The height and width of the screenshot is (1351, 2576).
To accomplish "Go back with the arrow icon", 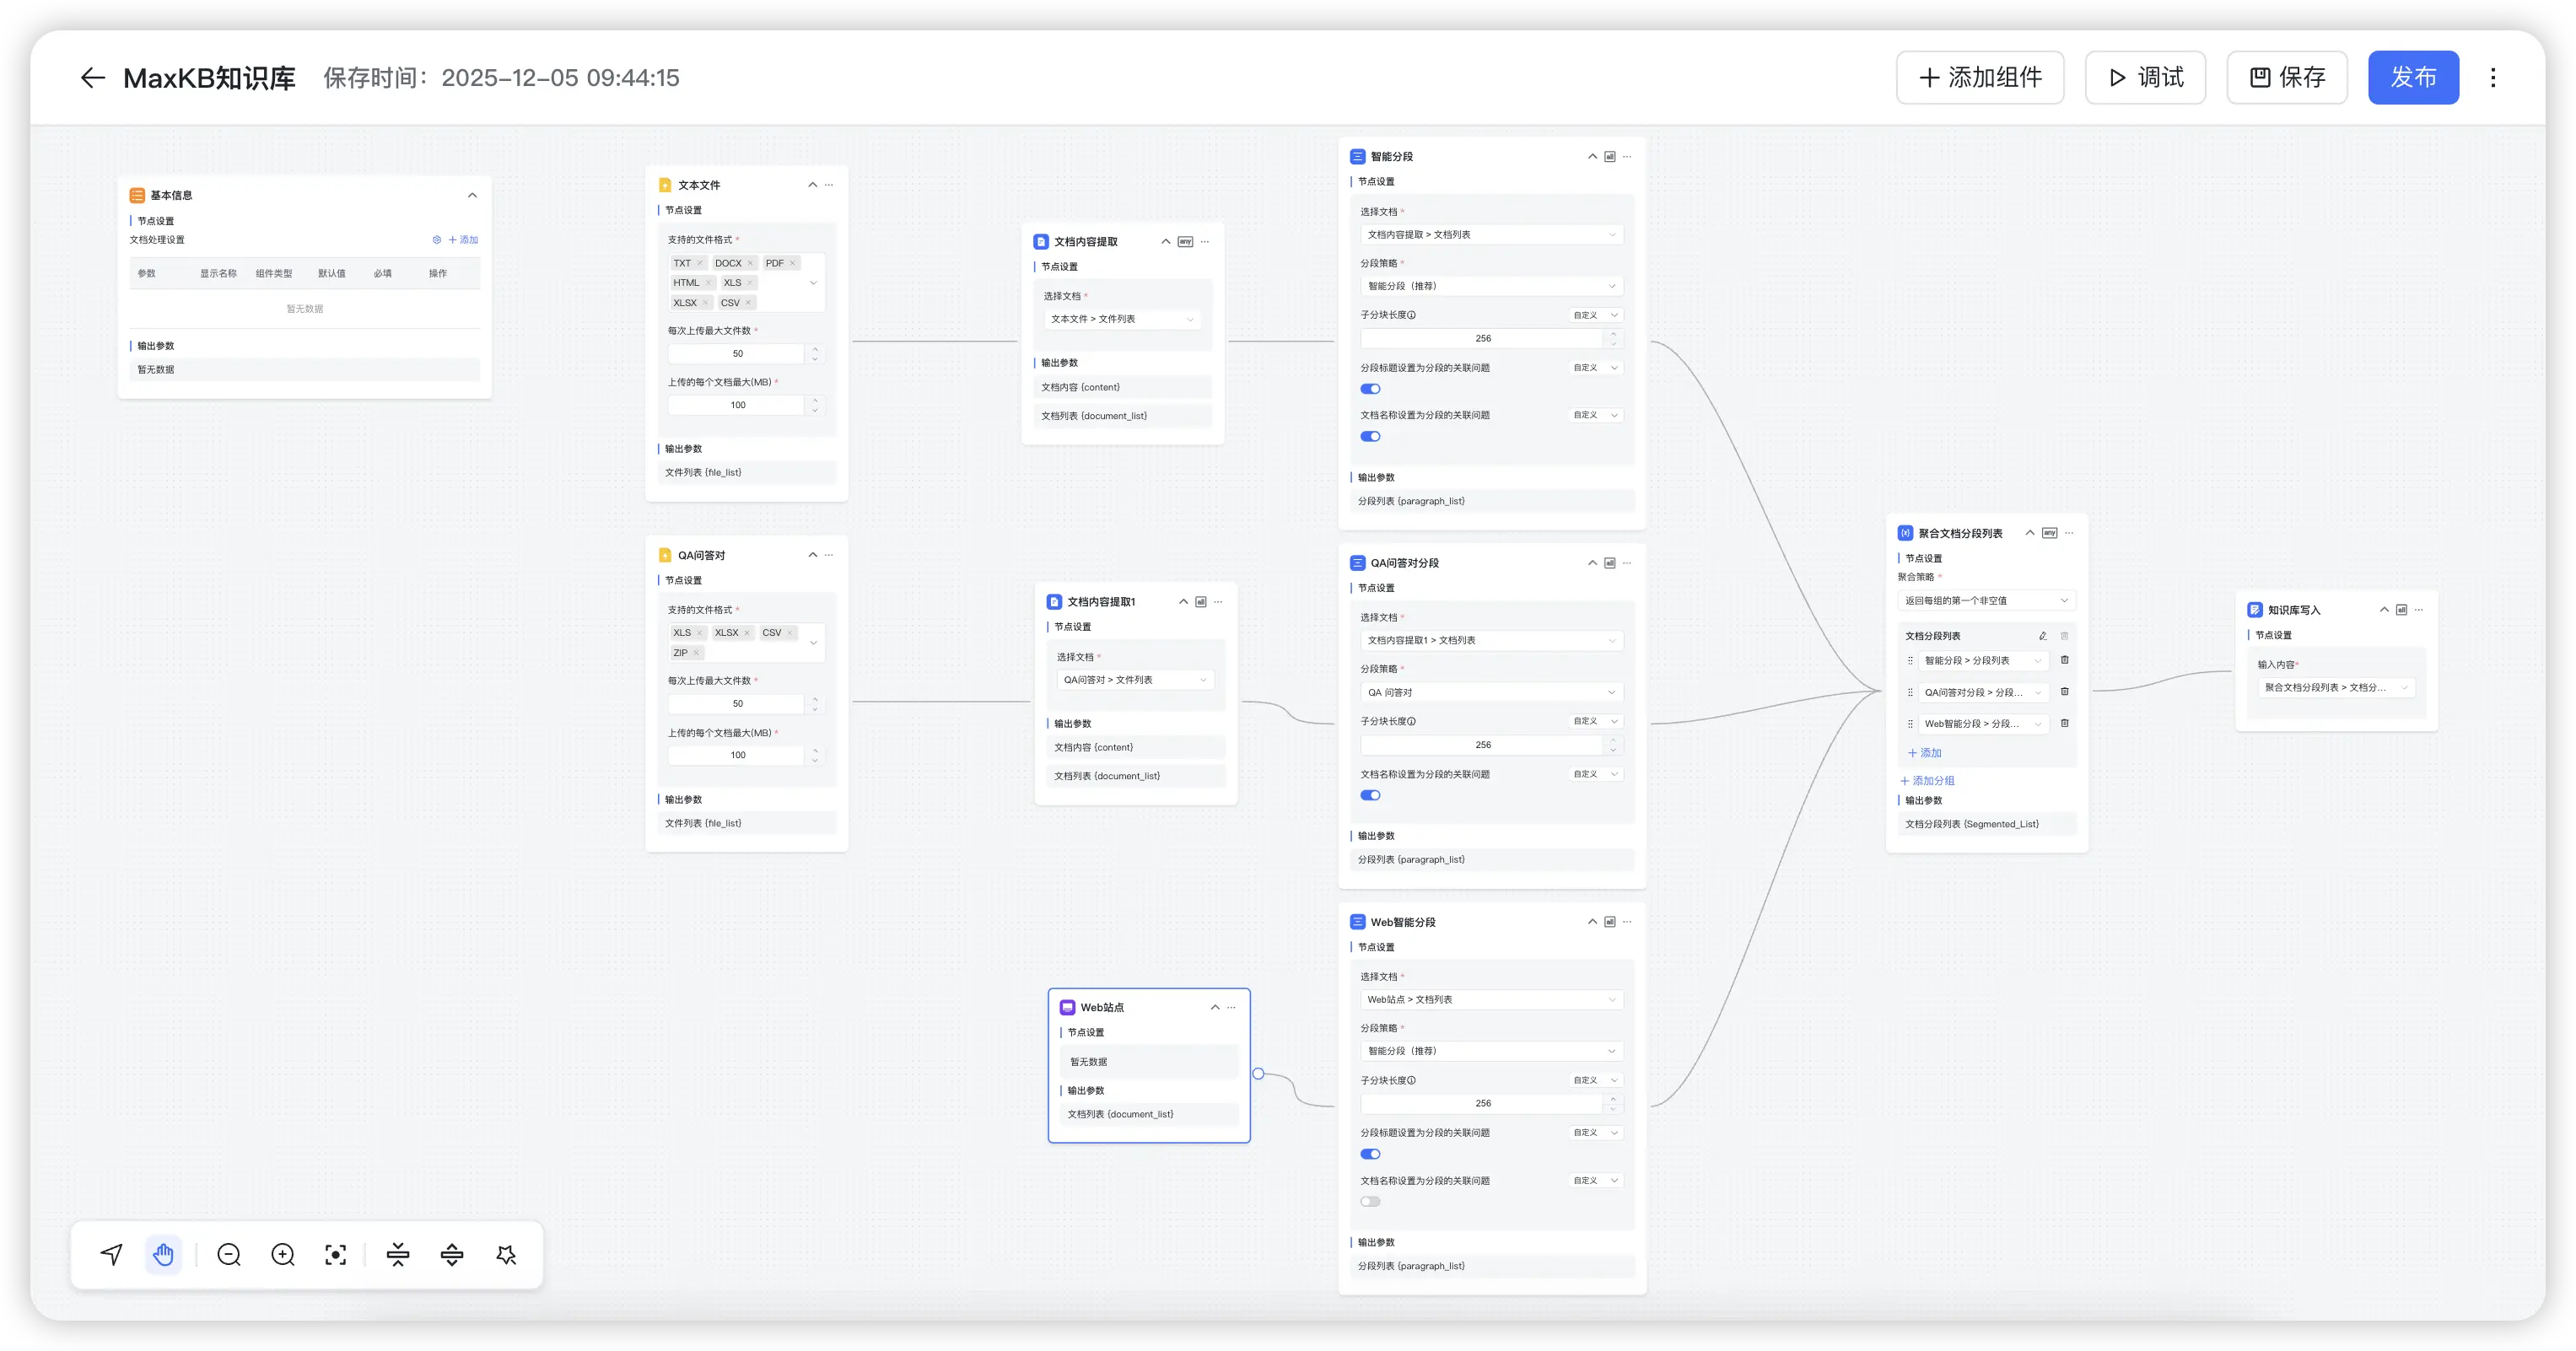I will click(x=92, y=78).
